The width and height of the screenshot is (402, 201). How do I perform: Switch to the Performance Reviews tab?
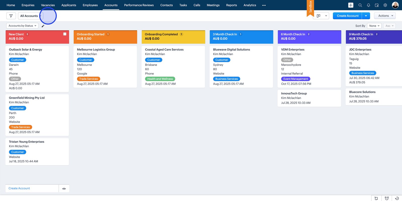click(x=139, y=5)
